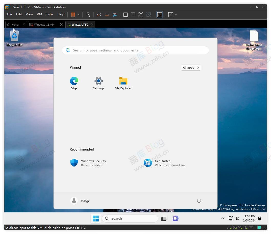
Task: Toggle the thumbnail bar visibility
Action: point(133,15)
